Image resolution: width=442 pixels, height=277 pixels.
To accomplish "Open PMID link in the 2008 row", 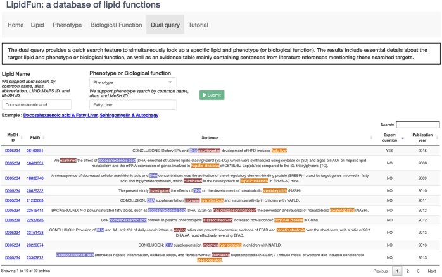I will tap(35, 163).
